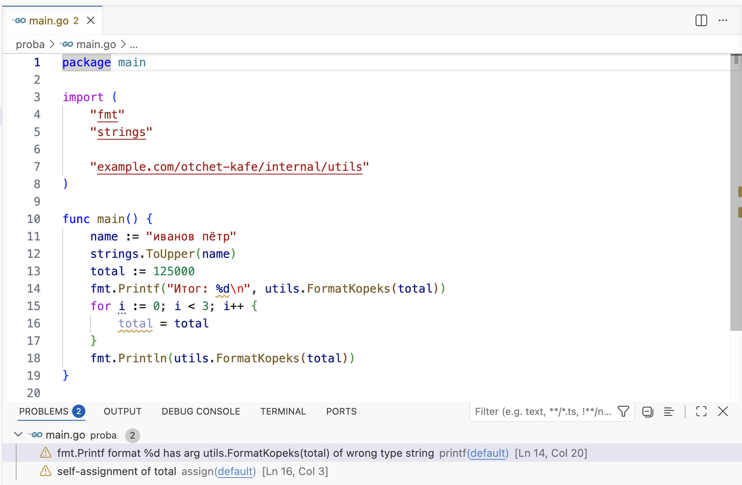Toggle View as Table/Tree icon
This screenshot has width=742, height=485.
[x=669, y=411]
